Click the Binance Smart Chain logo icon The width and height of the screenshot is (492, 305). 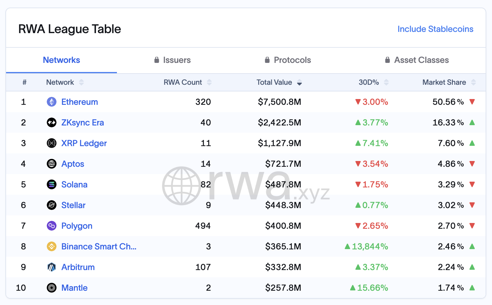point(52,246)
